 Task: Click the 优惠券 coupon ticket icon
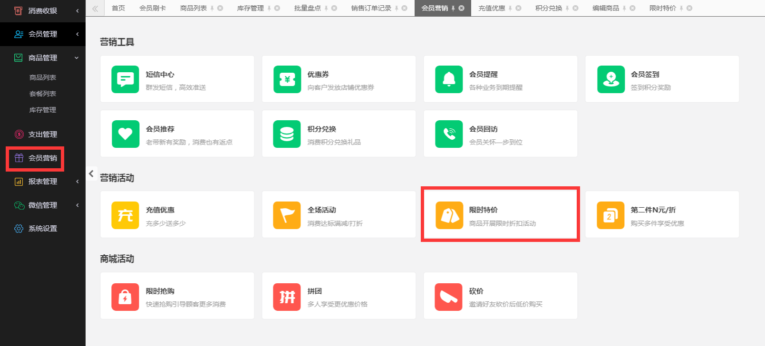pyautogui.click(x=287, y=79)
